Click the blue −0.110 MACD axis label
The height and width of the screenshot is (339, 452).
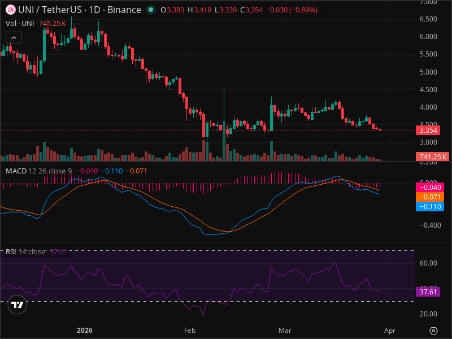click(x=430, y=207)
